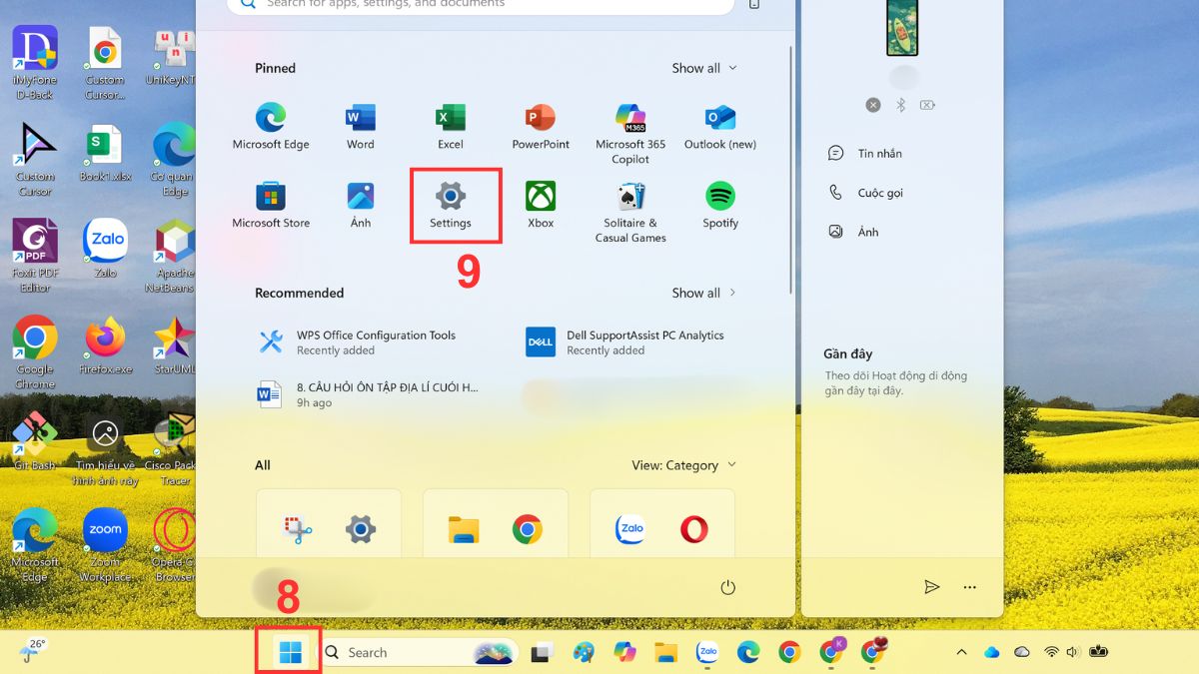Open Copilot from the taskbar
Screen dimensions: 1199x674
[x=625, y=652]
